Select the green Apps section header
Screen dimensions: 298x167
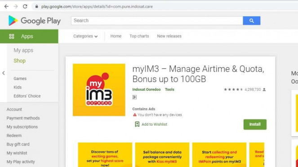[x=29, y=36]
